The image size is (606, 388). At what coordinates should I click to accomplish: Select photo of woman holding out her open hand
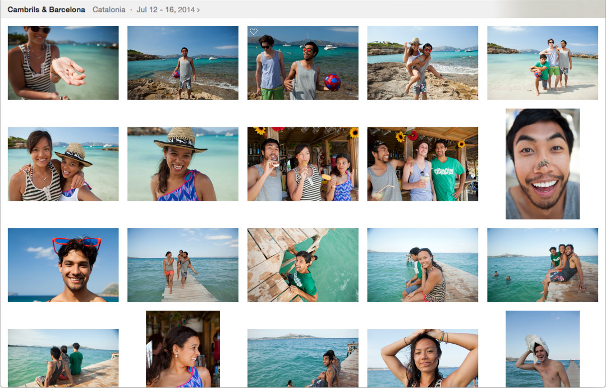tap(63, 63)
